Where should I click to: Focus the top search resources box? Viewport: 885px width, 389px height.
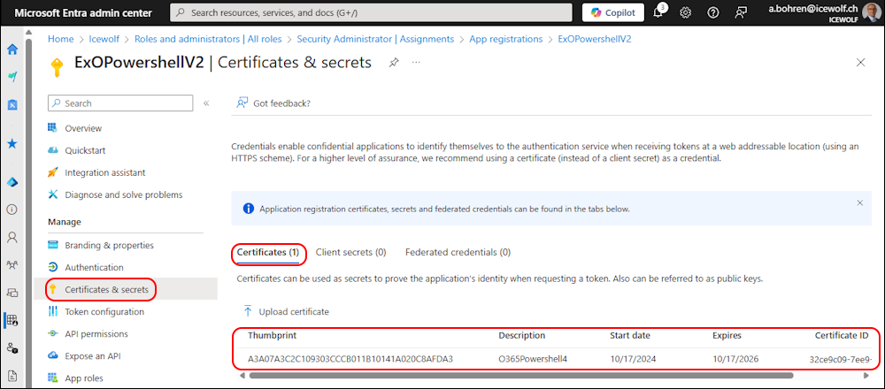coord(372,12)
